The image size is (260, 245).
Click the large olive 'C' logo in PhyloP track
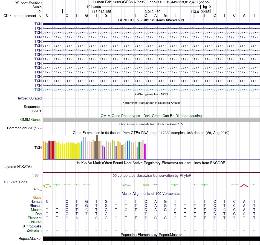pos(47,186)
